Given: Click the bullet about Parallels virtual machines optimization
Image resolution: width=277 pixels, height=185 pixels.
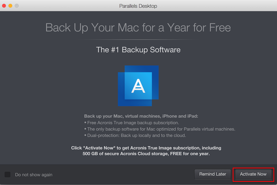Looking at the screenshot, I should [x=160, y=129].
